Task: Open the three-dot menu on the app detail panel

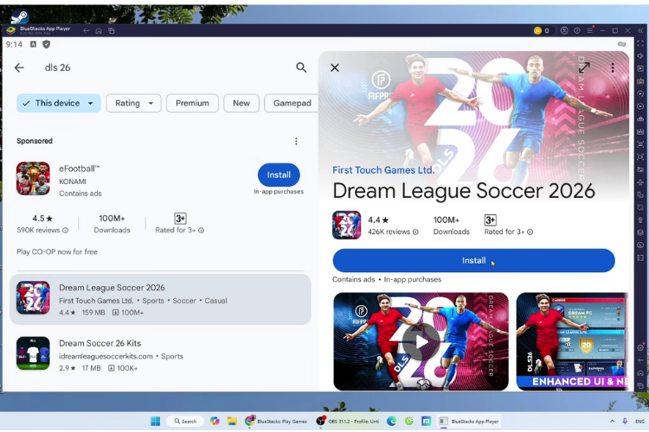Action: (613, 67)
